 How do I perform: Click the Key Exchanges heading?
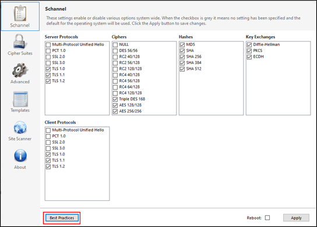tap(260, 37)
